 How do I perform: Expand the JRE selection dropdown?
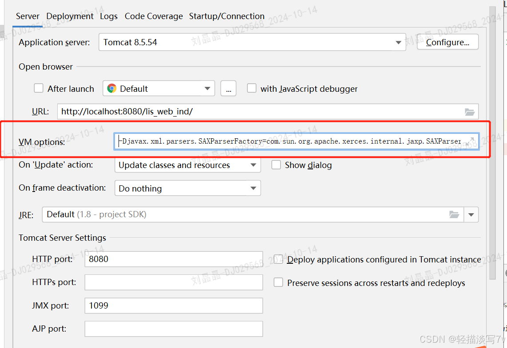point(471,214)
